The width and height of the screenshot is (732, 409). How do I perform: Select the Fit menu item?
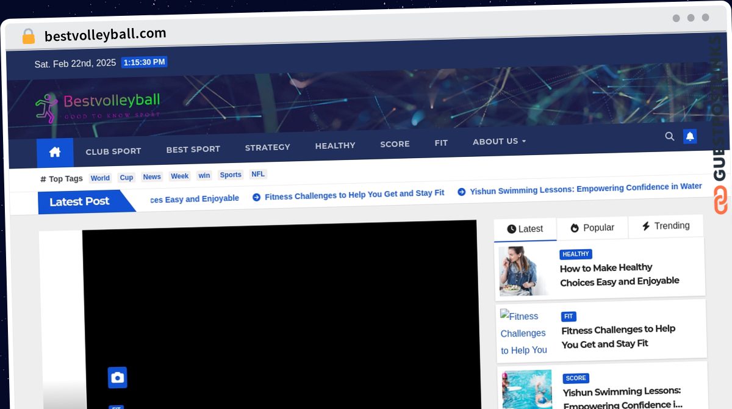pos(441,143)
